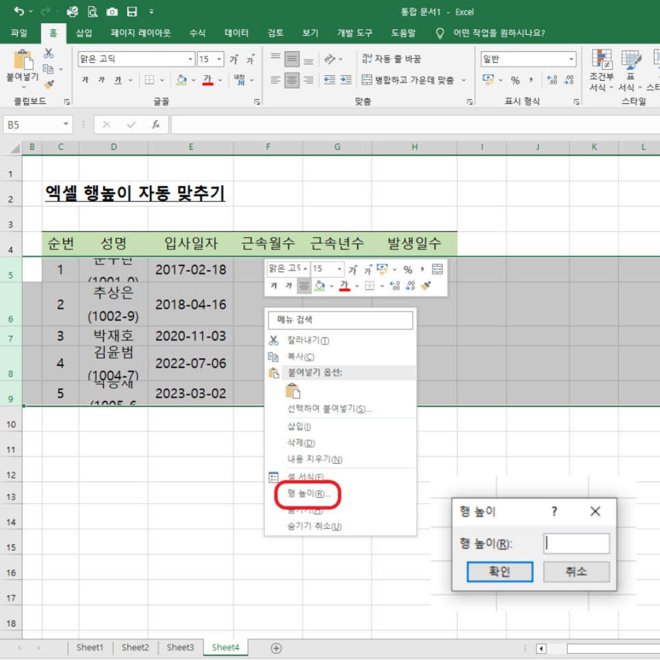Click the camera icon in quick access toolbar
660x660 pixels.
pos(112,12)
